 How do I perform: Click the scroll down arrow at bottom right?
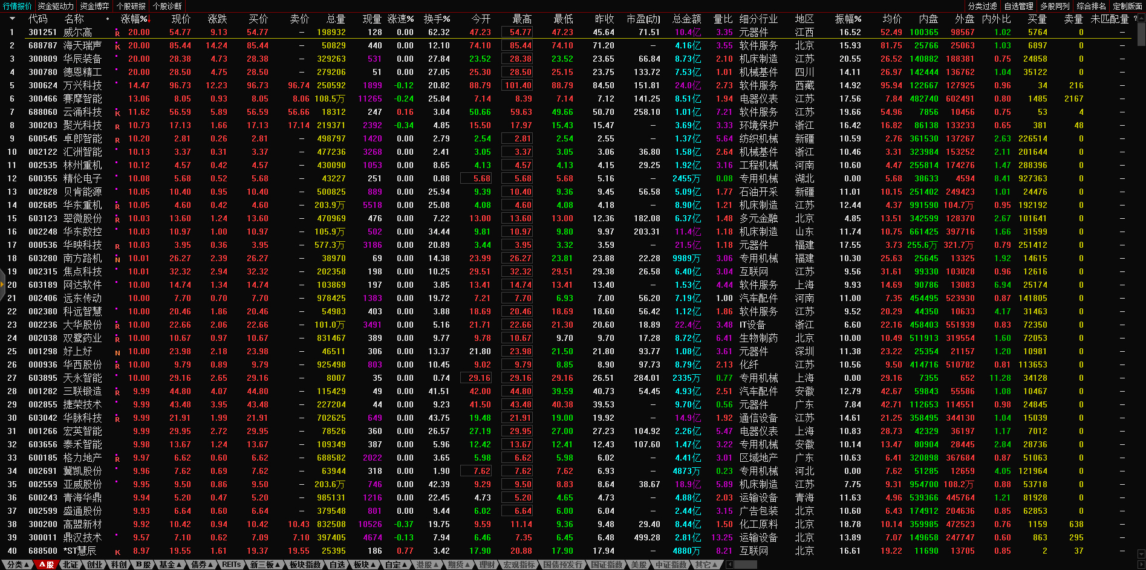[x=1141, y=554]
